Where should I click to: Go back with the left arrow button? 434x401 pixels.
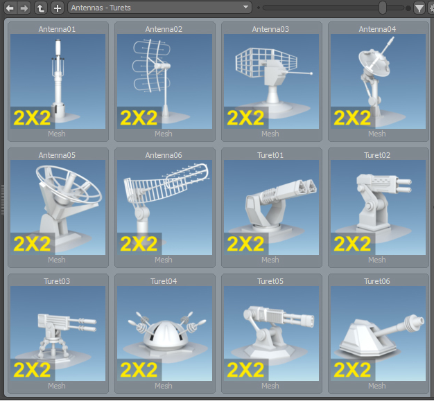click(10, 8)
